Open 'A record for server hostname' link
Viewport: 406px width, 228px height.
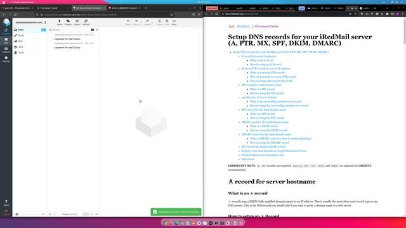(259, 56)
